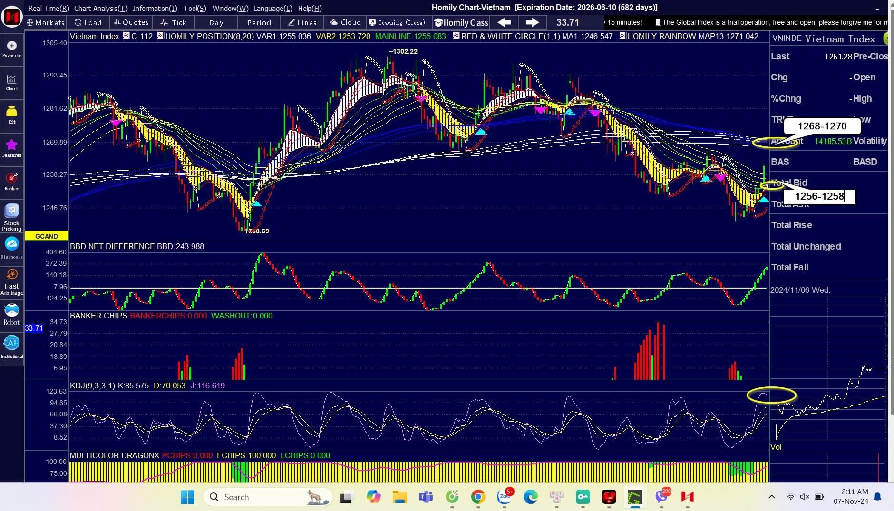Open the Period selector
894x511 pixels.
click(259, 22)
